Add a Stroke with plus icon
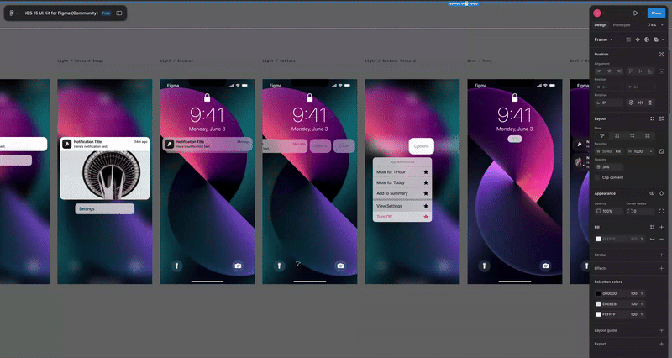Screen dimensions: 672x358 661,255
